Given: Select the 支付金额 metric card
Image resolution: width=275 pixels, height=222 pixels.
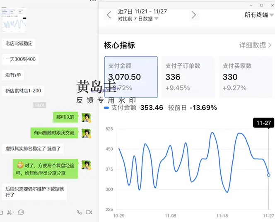Looking at the screenshot, I should coord(131,77).
